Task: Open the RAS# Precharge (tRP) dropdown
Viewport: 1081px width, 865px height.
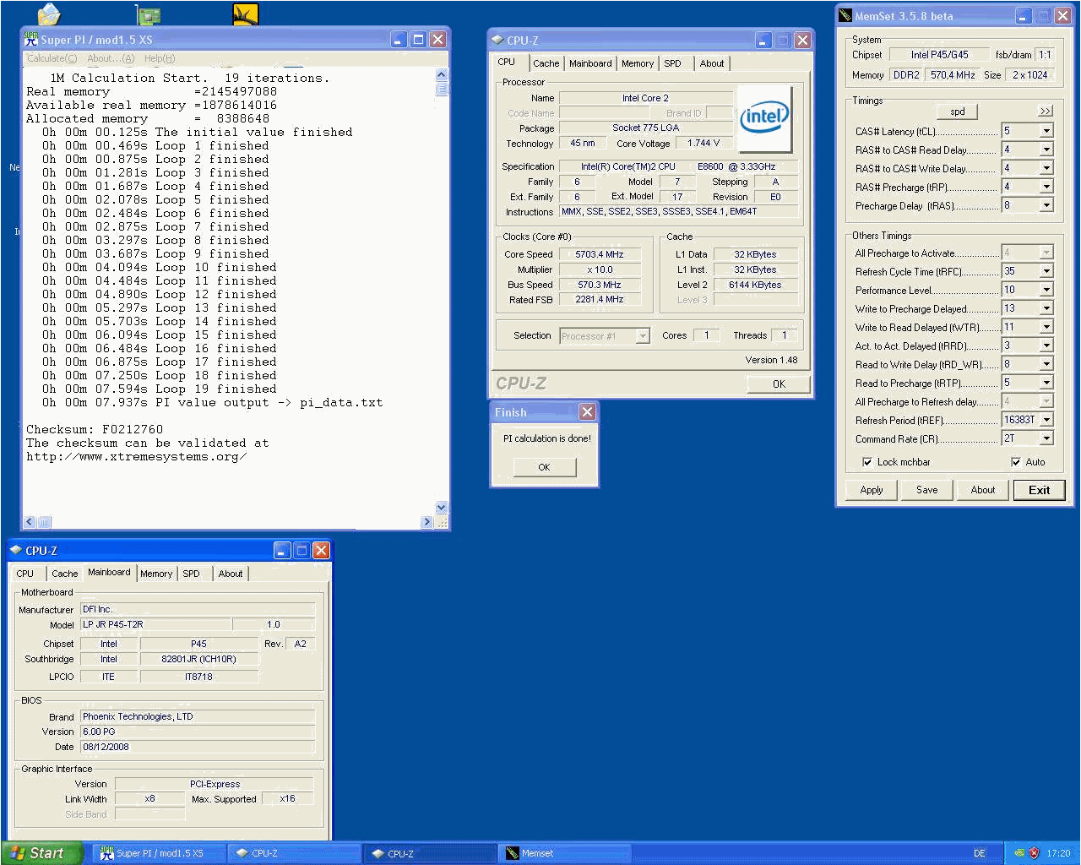Action: pos(1046,187)
